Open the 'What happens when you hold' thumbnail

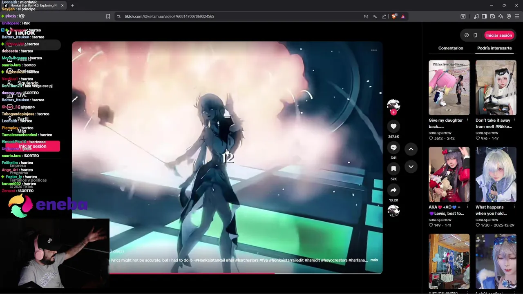[496, 174]
